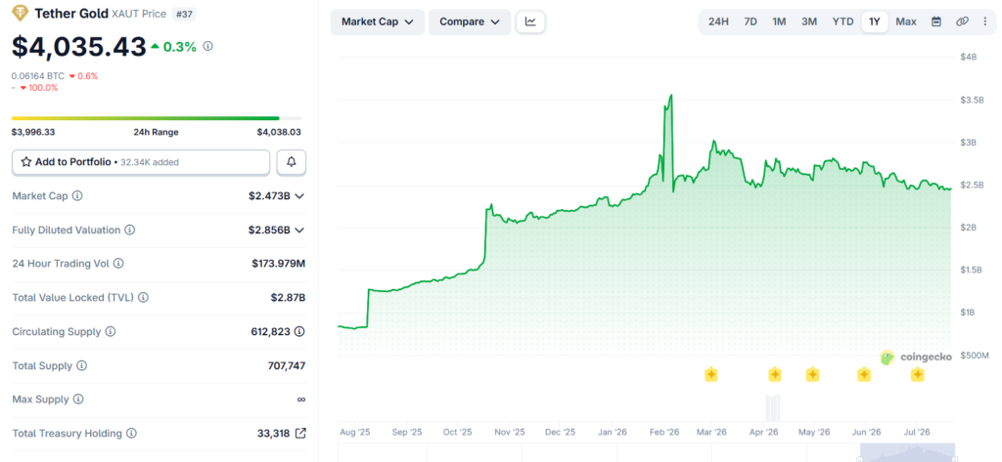Viewport: 1002px width, 462px height.
Task: Click the chart range navigator selection at bottom
Action: coord(908,452)
